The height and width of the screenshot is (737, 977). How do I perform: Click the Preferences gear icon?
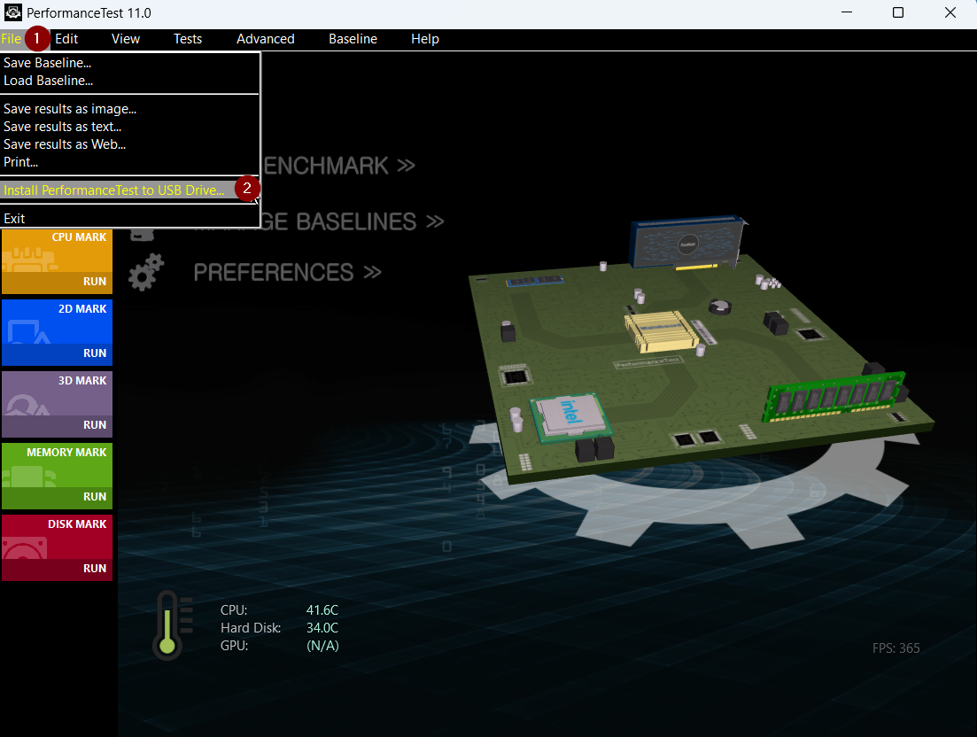146,272
